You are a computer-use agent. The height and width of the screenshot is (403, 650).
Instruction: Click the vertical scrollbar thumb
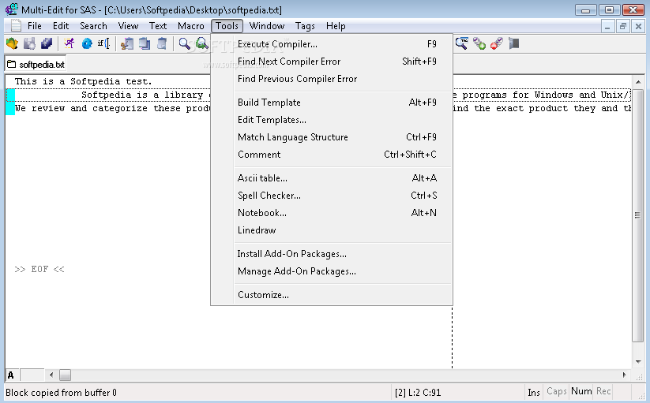638,215
